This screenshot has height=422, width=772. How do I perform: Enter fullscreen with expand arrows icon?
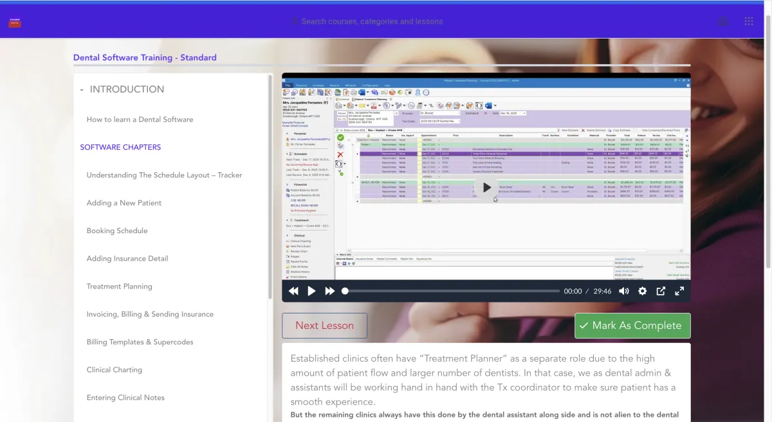pos(679,291)
